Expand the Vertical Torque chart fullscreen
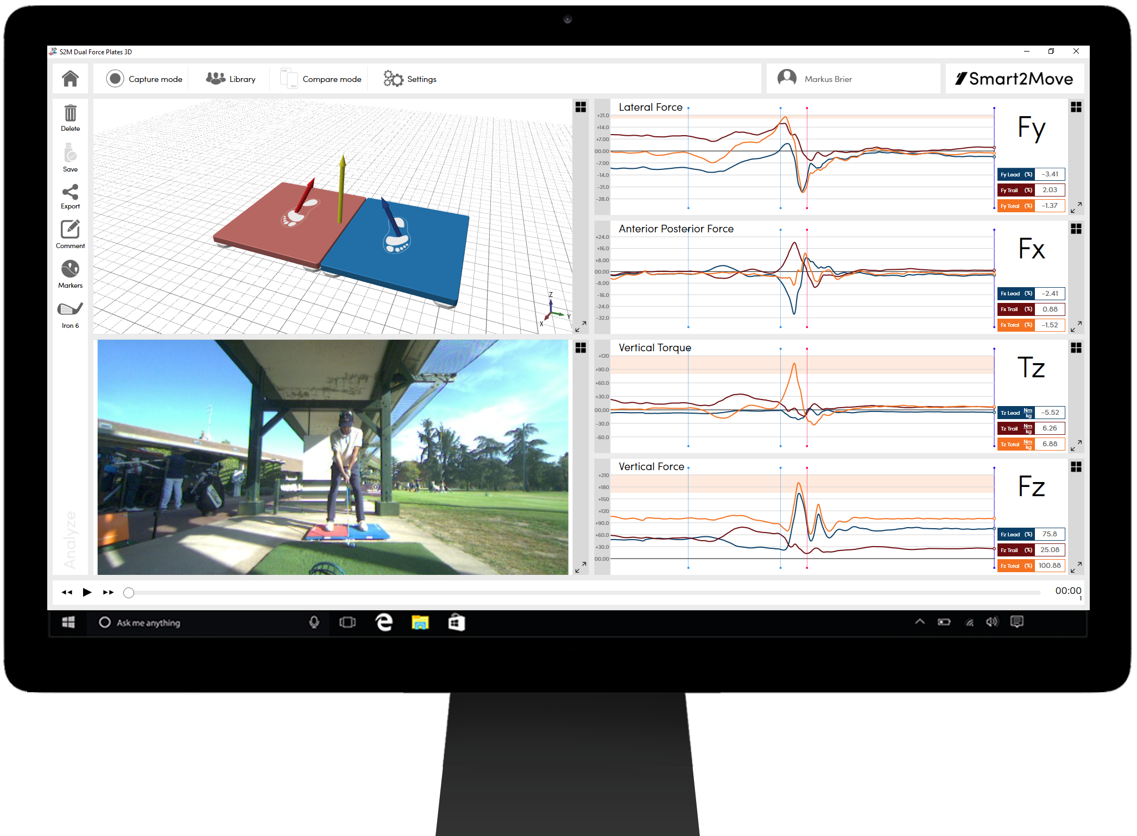Image resolution: width=1137 pixels, height=836 pixels. (x=1076, y=445)
